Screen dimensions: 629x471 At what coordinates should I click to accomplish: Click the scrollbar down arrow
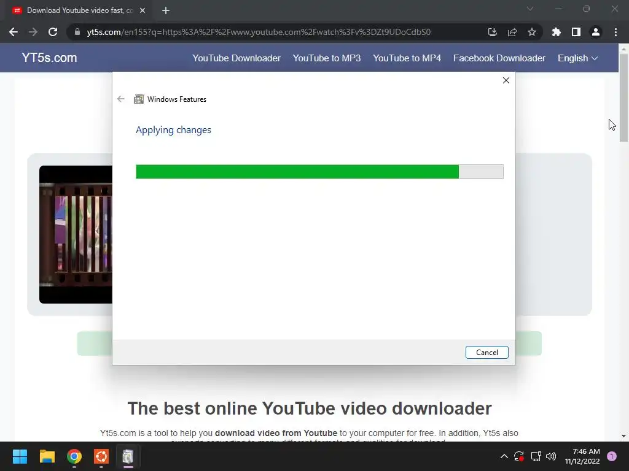[x=623, y=436]
